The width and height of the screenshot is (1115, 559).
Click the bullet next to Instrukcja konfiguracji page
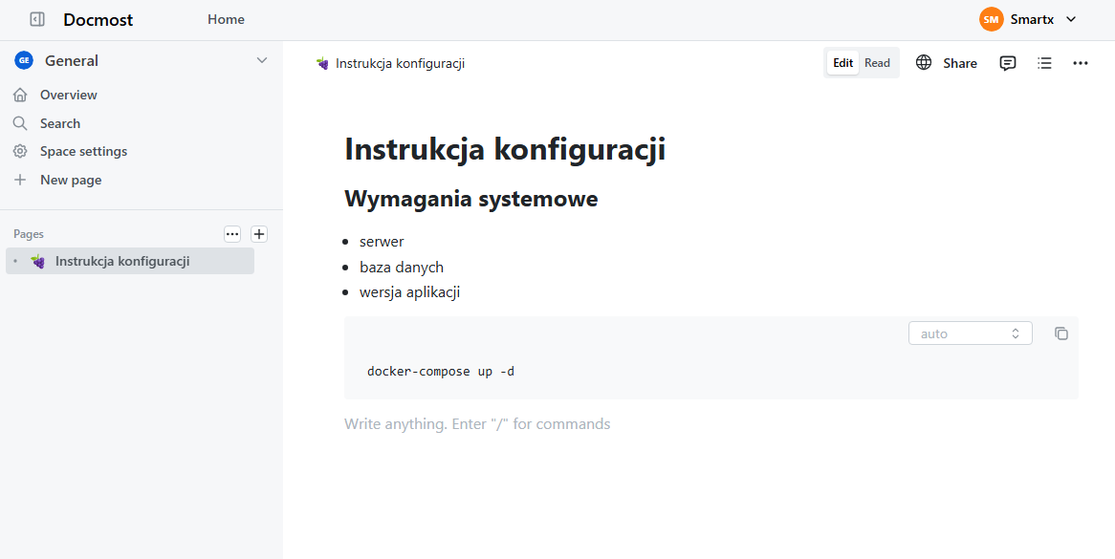point(14,260)
